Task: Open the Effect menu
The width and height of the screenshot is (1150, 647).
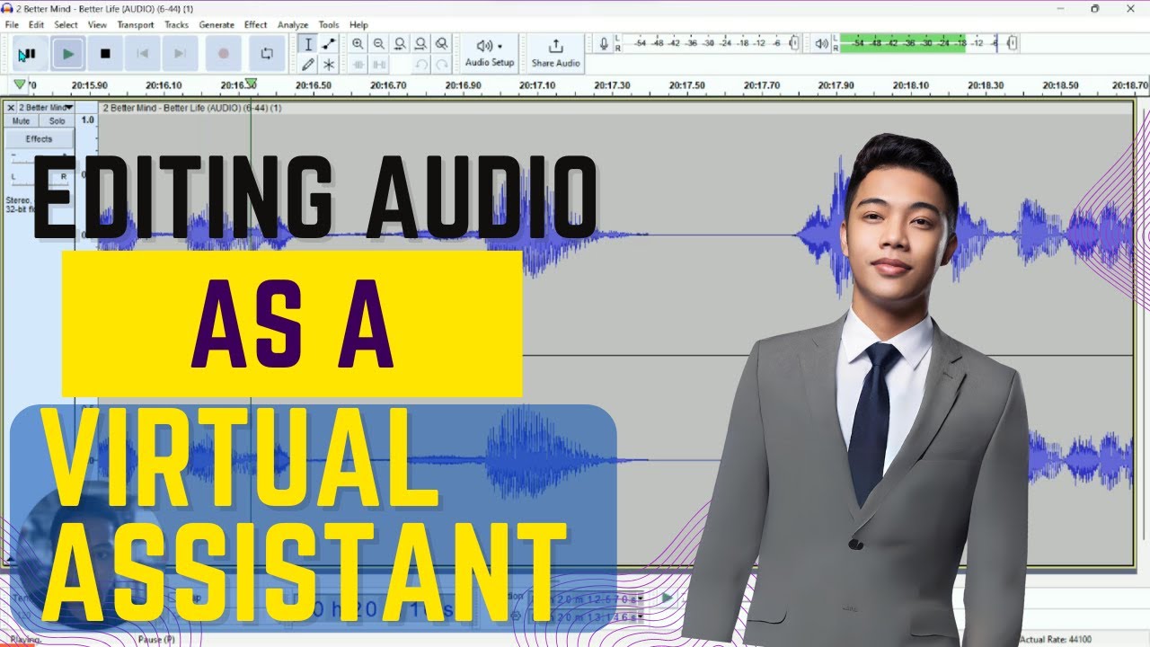Action: pos(256,25)
